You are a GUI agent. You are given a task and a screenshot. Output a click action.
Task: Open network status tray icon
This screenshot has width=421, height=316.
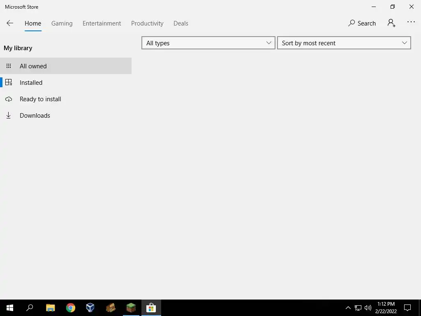coord(358,308)
